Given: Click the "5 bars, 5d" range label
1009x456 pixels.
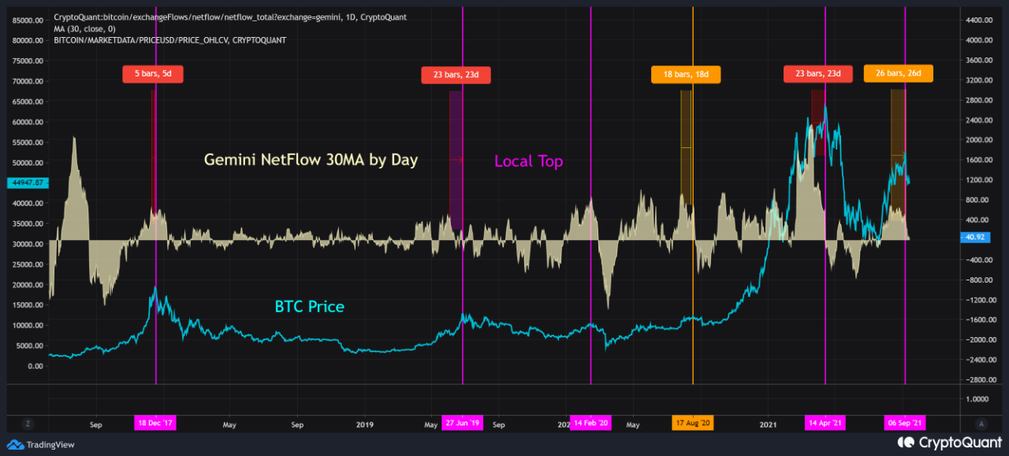Looking at the screenshot, I should point(153,74).
